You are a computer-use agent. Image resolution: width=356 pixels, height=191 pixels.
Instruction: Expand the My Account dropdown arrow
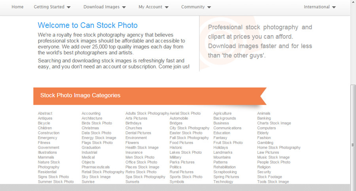[x=167, y=7]
